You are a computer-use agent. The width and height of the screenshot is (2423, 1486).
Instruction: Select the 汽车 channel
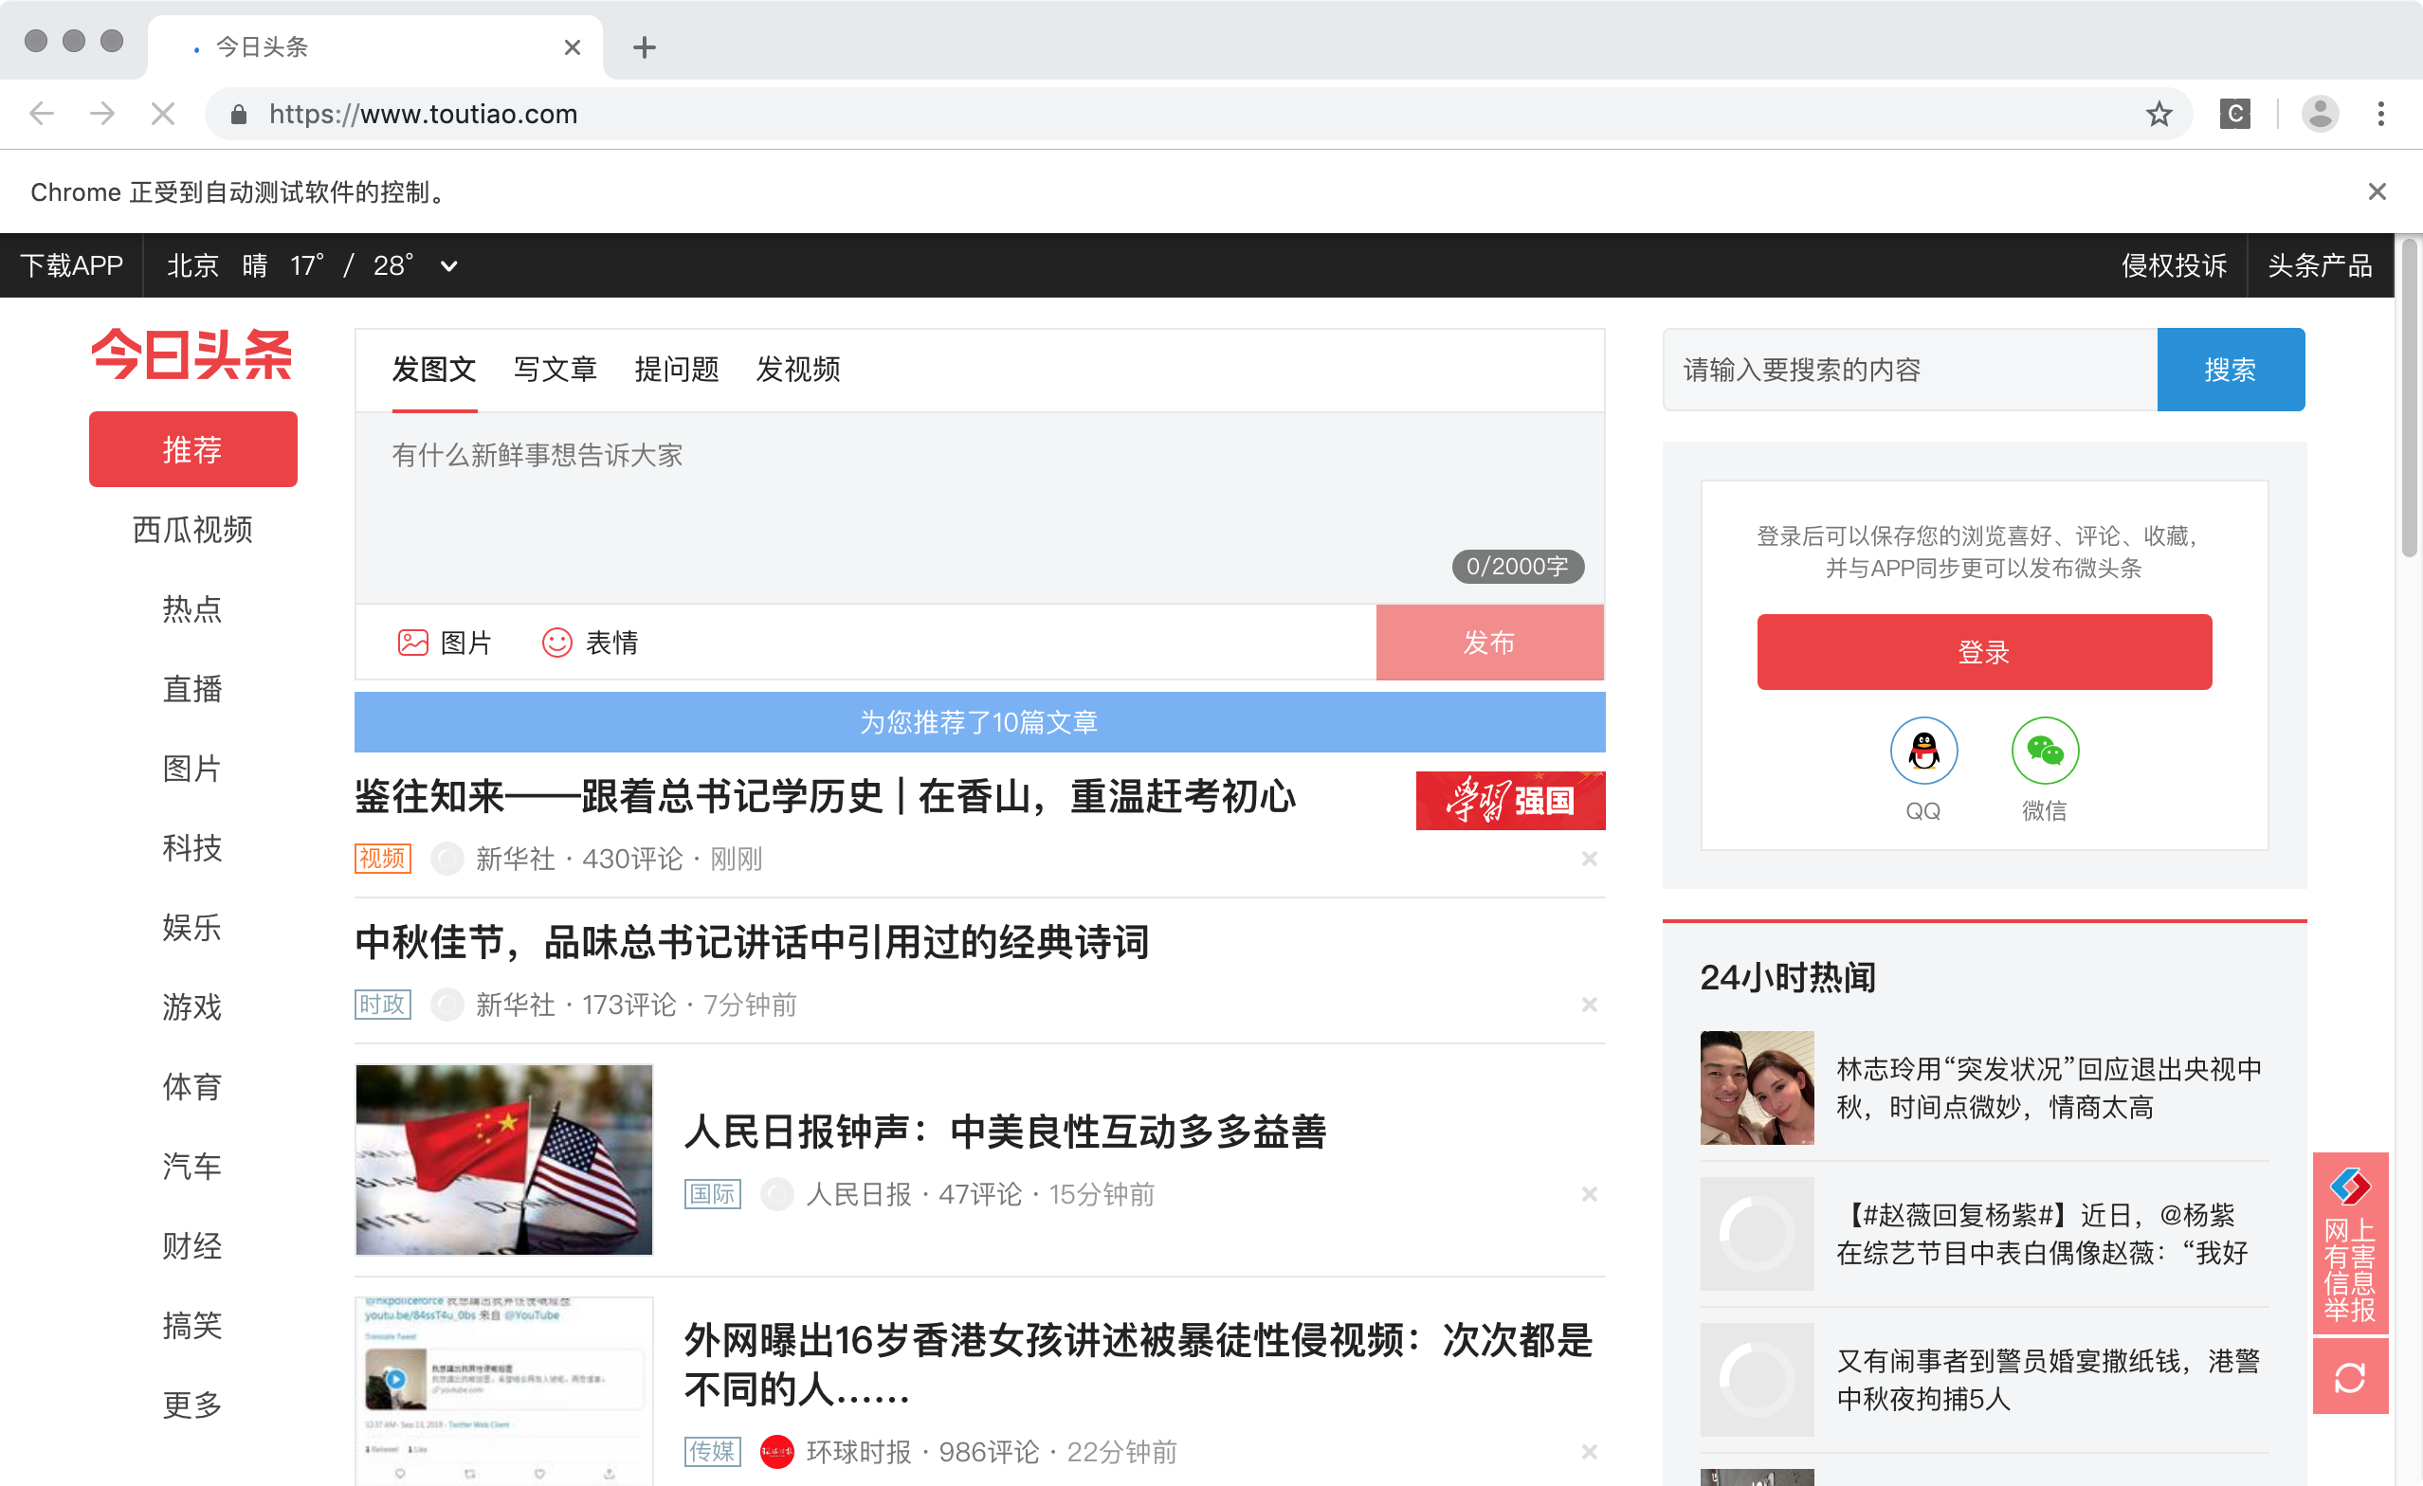(192, 1167)
